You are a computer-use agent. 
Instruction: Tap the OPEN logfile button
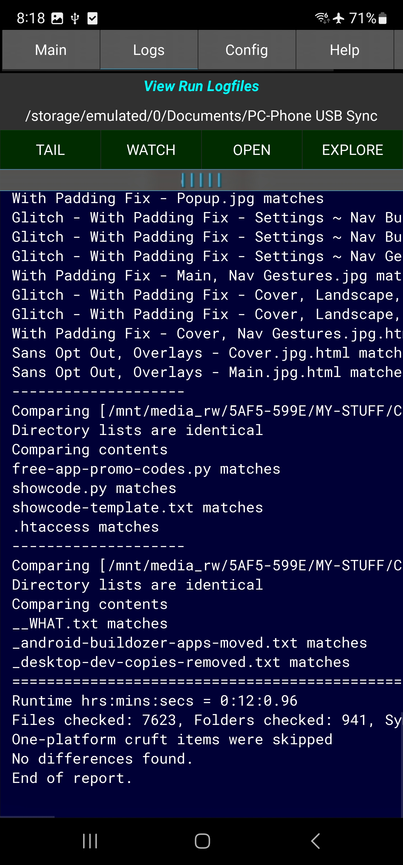pyautogui.click(x=252, y=150)
